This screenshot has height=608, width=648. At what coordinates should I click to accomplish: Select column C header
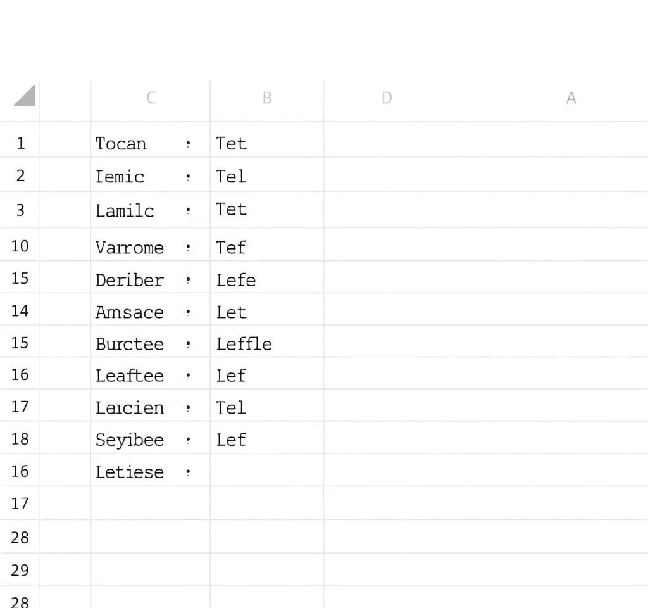coord(151,98)
